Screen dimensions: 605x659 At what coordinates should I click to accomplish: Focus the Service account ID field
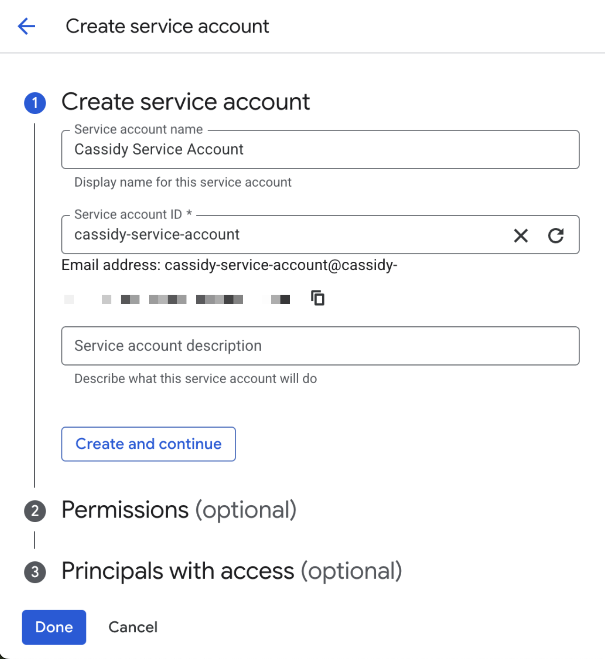coord(282,235)
